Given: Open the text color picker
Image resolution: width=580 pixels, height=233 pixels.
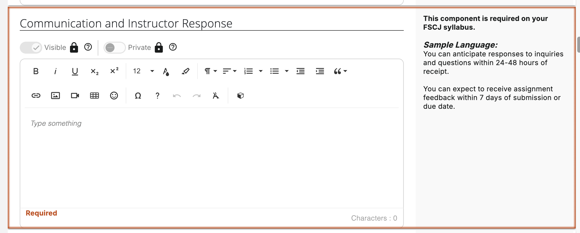Looking at the screenshot, I should (166, 71).
